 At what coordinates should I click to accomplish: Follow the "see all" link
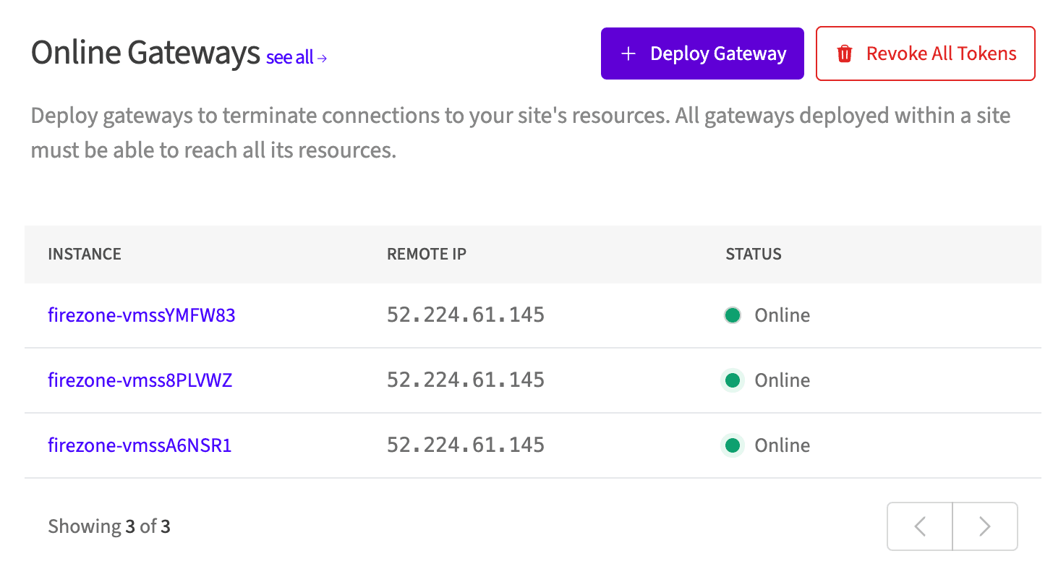(288, 57)
